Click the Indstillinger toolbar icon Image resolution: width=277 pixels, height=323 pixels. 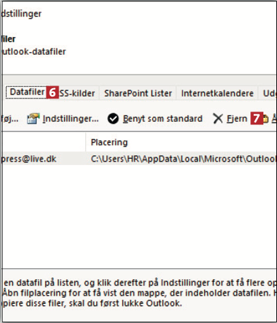(33, 118)
